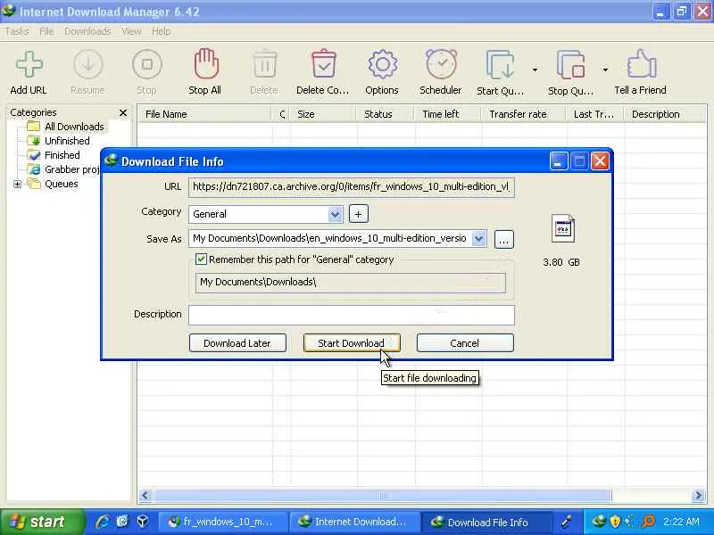Minimize the Download File Info dialog
This screenshot has height=535, width=714.
(x=559, y=161)
